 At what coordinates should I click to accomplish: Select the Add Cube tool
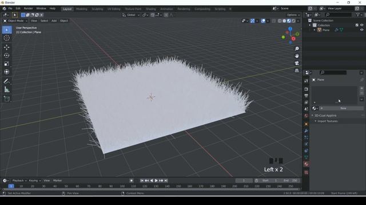tap(7, 99)
